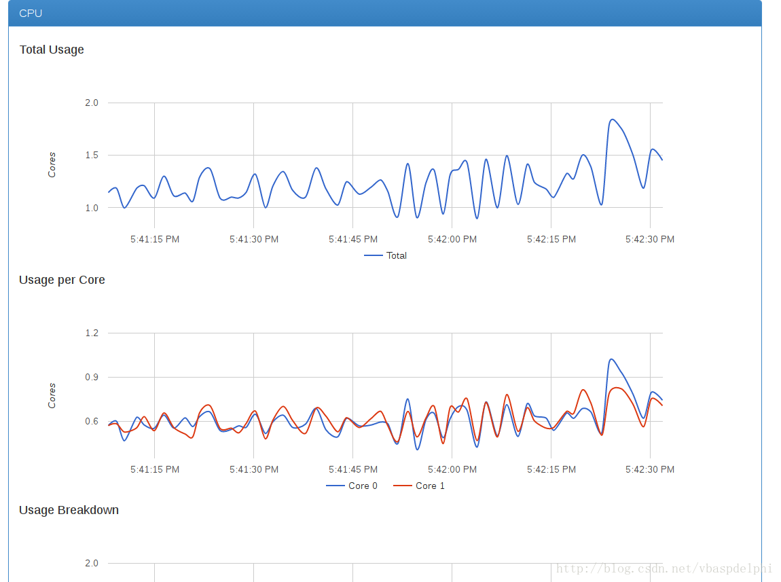This screenshot has height=582, width=781.
Task: Click 5:42:00 PM label in Total Usage chart
Action: (452, 240)
